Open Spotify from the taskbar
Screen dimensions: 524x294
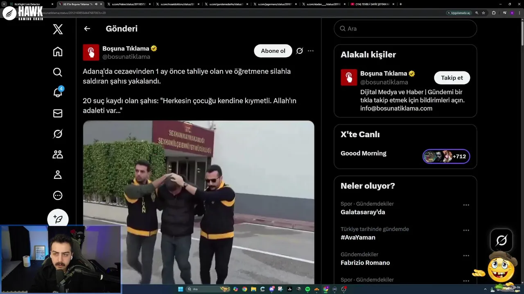[x=307, y=289]
